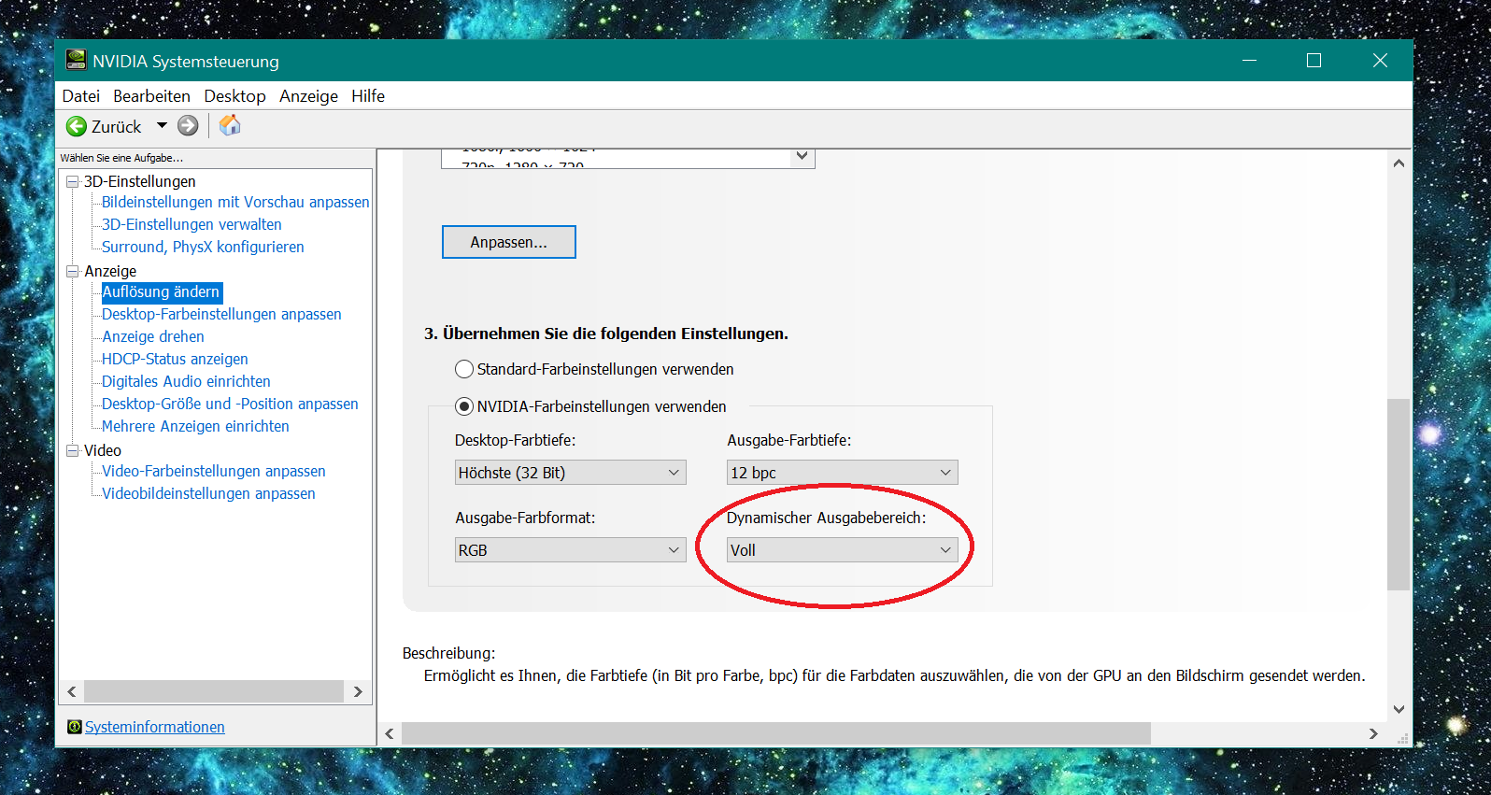Collapse the 3D-Einstellungen tree node
The height and width of the screenshot is (795, 1491).
(x=72, y=181)
